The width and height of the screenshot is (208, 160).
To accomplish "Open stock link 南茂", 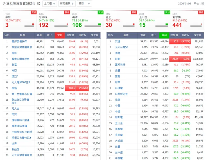I will tap(14, 114).
